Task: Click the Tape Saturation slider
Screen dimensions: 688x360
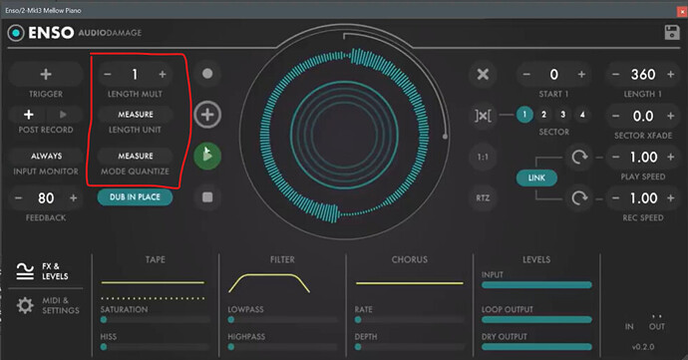Action: point(155,320)
